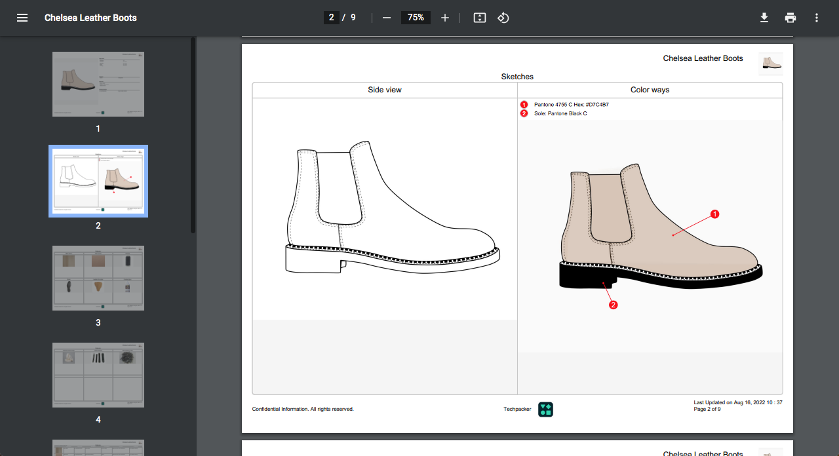Toggle the sidebar hamburger menu
This screenshot has height=456, width=839.
[22, 18]
